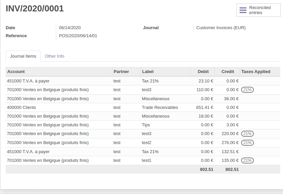Click the 21% tax tag on test1 row
This screenshot has height=194, width=283.
(247, 160)
